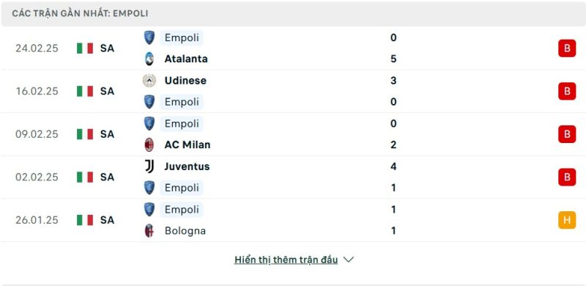Click the red B badge for the Juventus match

[567, 177]
